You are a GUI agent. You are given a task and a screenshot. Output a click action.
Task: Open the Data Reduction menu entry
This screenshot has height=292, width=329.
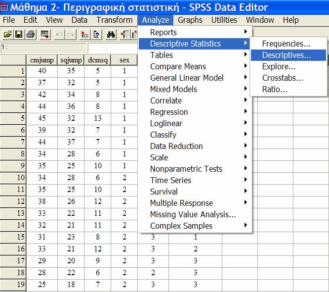[x=195, y=146]
